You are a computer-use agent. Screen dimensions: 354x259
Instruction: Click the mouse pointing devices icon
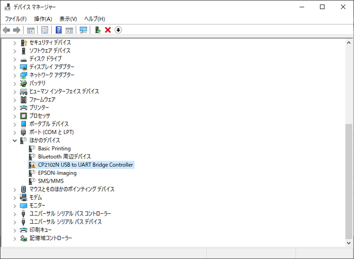coord(24,189)
